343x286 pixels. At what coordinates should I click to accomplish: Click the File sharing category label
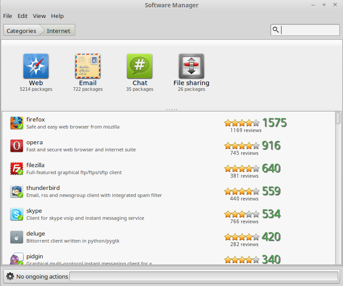[x=191, y=83]
